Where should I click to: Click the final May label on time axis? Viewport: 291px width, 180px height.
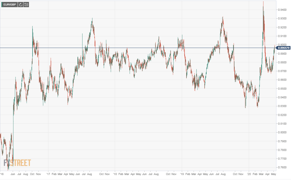point(273,174)
